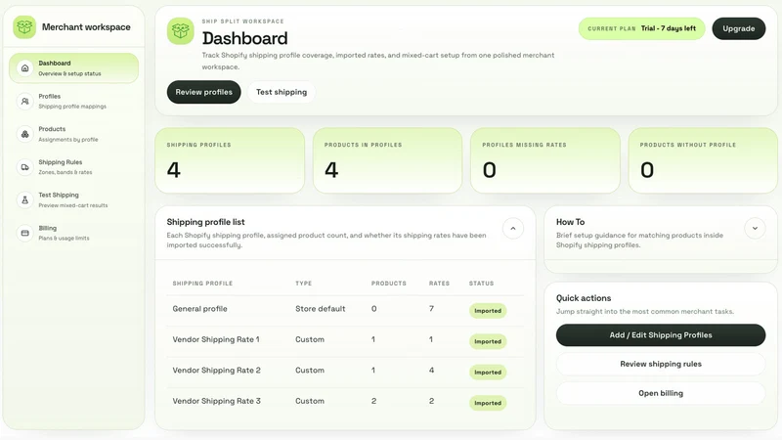The image size is (782, 440).
Task: Click the How To heading
Action: [x=570, y=222]
